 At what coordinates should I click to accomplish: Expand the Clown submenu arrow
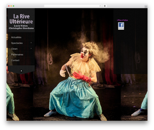click(31, 48)
